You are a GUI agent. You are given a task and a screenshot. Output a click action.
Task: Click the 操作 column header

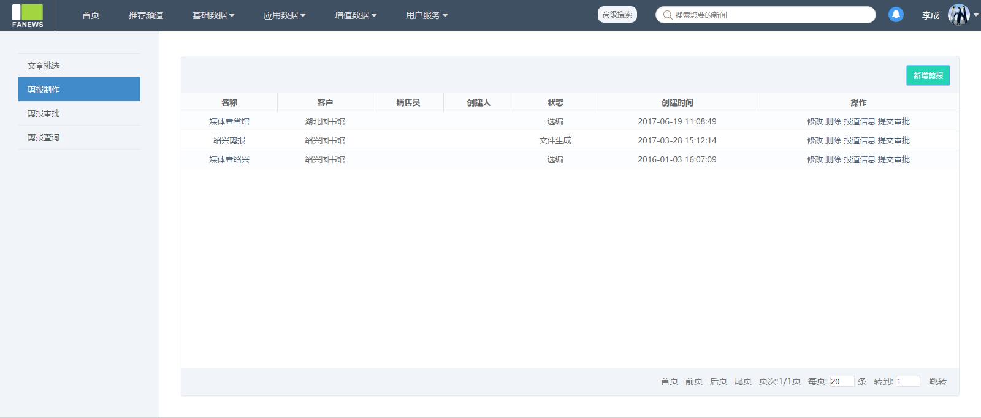(x=858, y=102)
